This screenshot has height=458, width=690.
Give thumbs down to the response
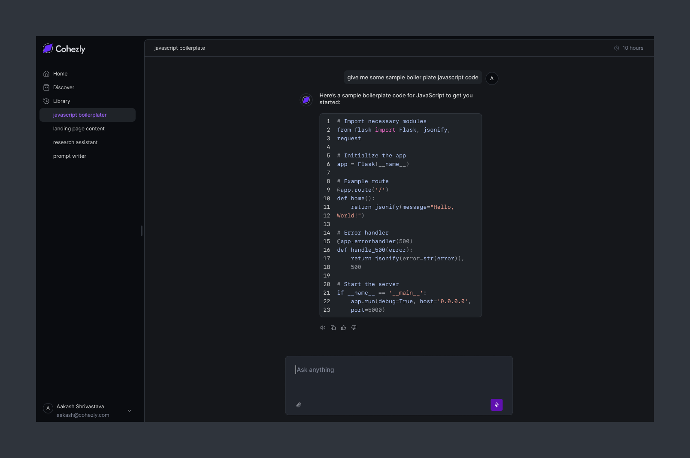[x=354, y=328]
